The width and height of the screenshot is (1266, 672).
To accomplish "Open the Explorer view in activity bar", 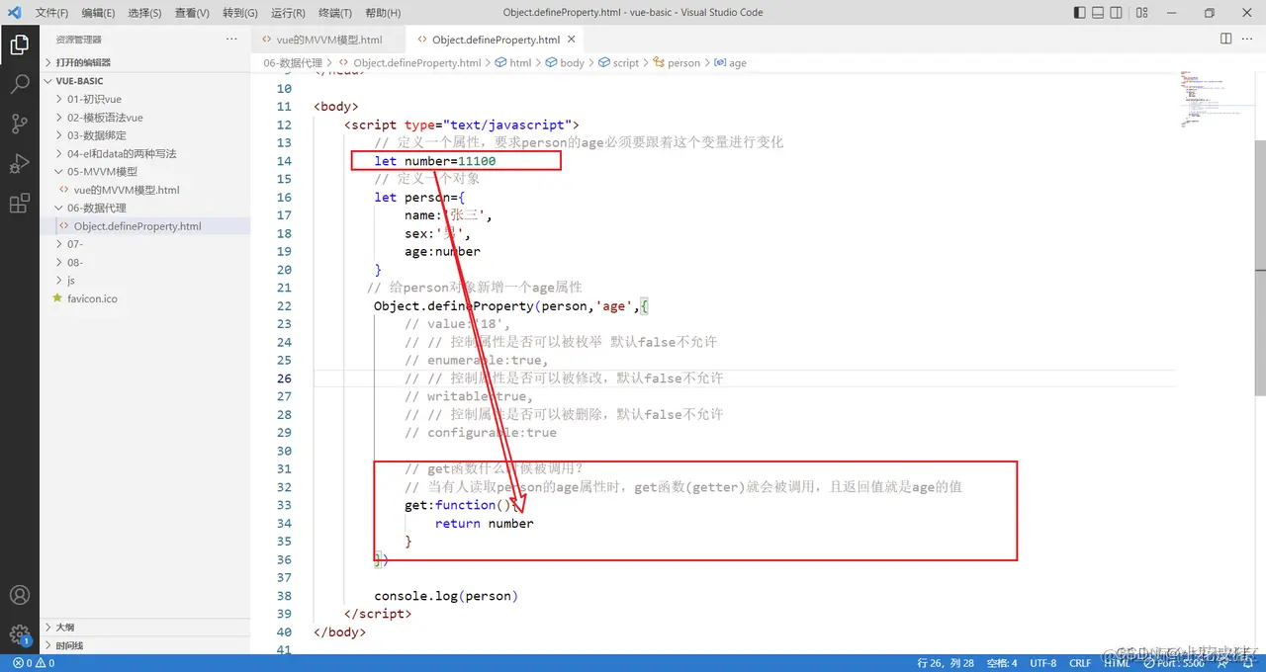I will tap(19, 44).
